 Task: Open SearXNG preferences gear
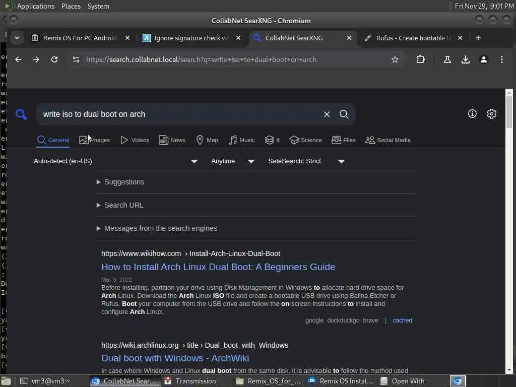[492, 114]
